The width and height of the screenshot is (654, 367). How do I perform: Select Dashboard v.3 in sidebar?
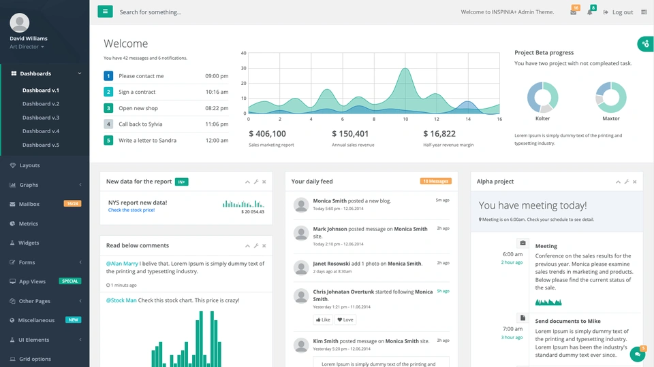pos(40,118)
